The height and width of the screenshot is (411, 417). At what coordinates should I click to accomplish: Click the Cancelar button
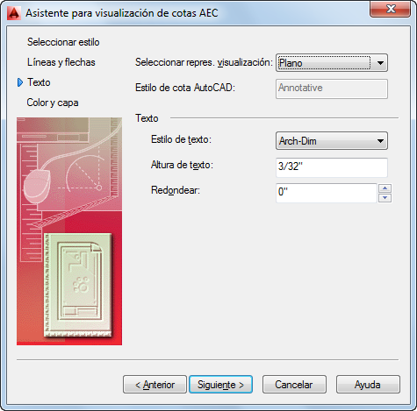point(294,385)
